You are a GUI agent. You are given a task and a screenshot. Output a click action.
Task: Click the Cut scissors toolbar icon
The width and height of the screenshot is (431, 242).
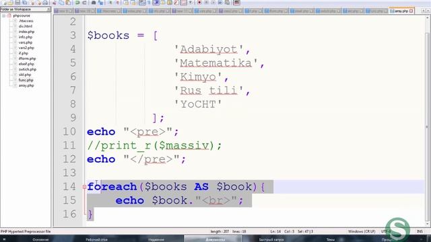coord(55,3)
